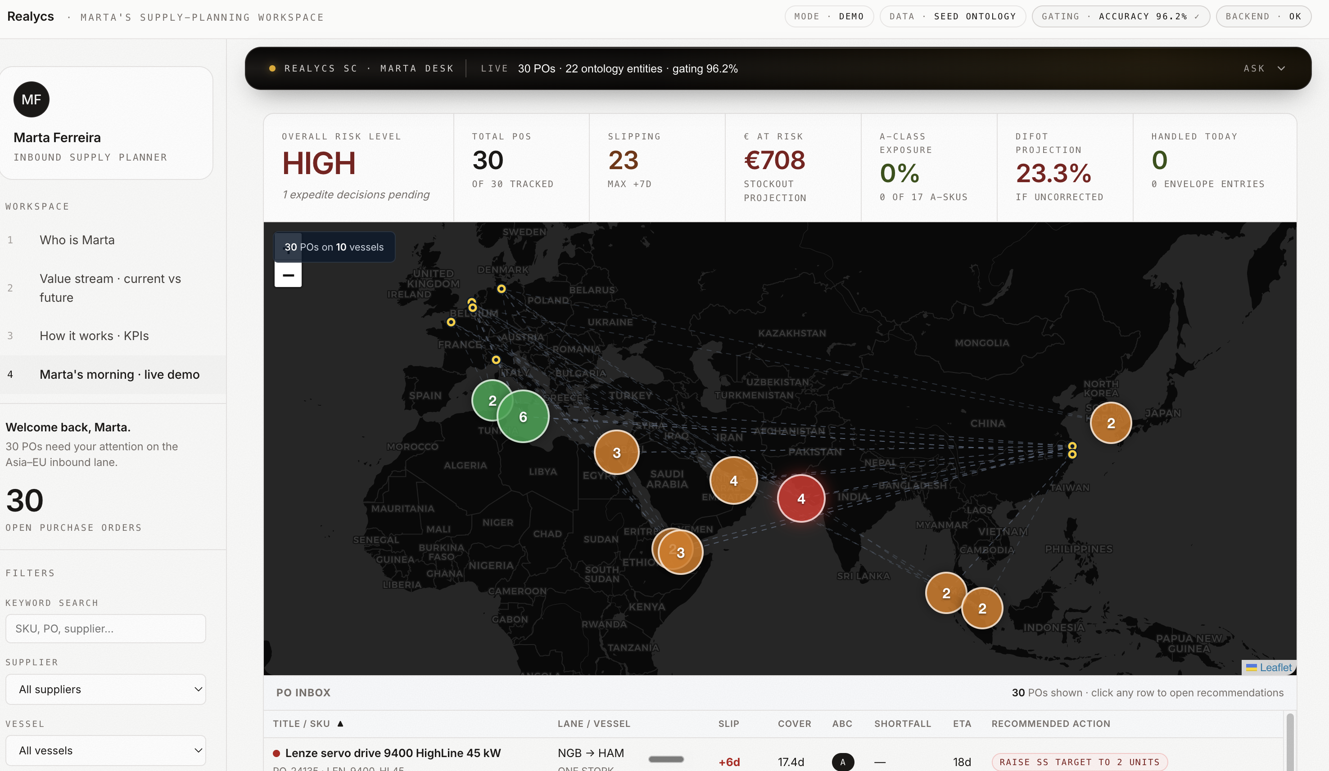Click the 17.4d cover value

791,762
